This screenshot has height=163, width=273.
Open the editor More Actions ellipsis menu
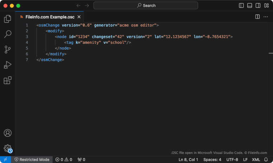(266, 17)
